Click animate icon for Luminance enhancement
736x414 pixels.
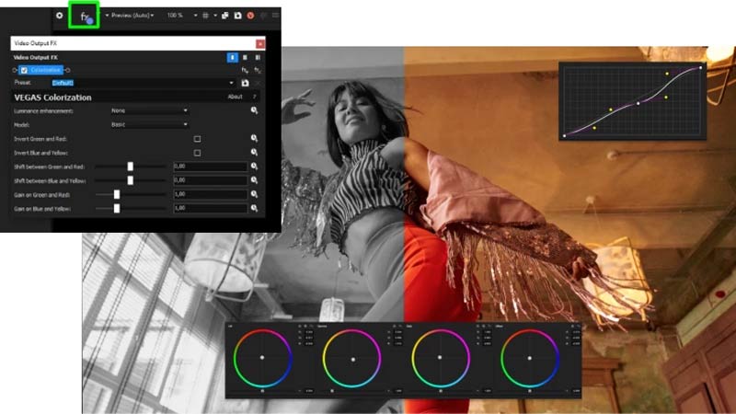(254, 110)
